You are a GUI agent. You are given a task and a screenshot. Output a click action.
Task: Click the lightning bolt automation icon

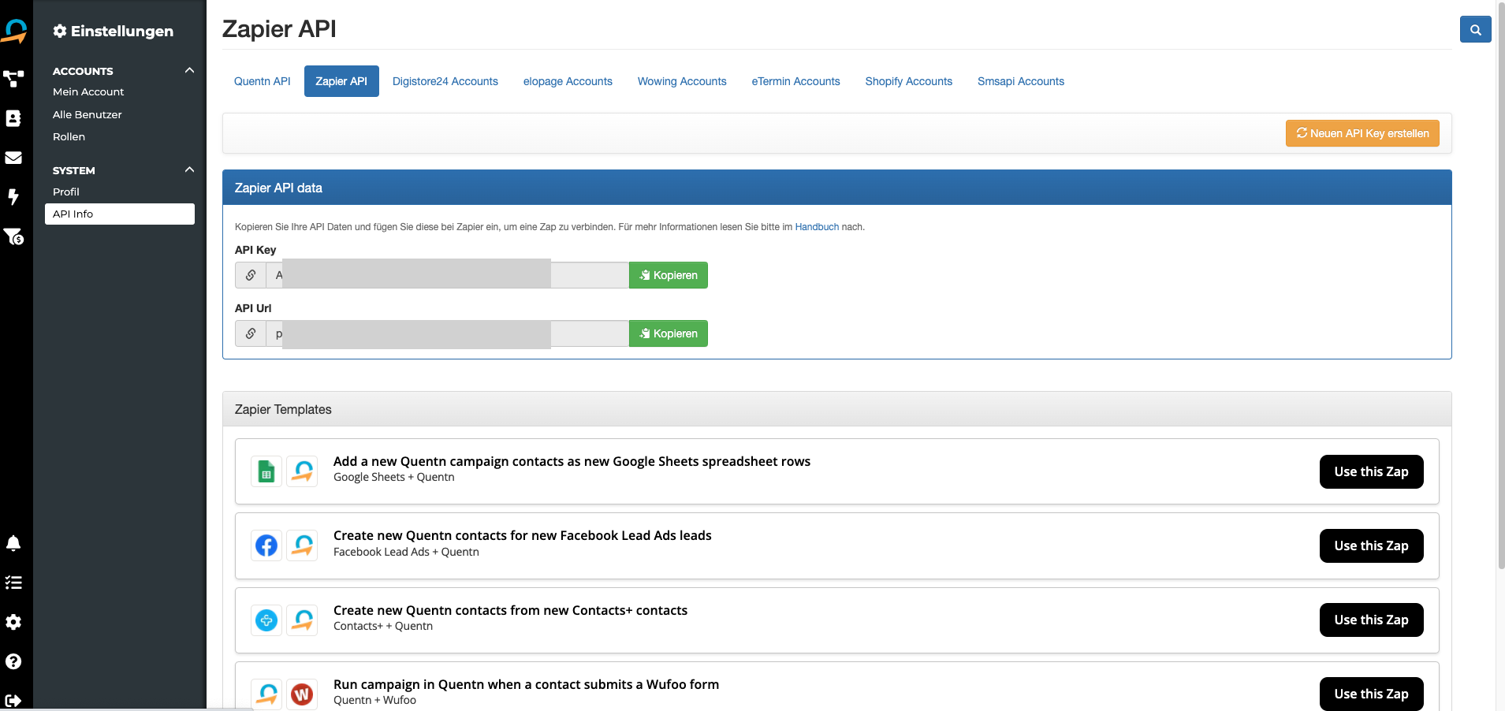tap(13, 196)
